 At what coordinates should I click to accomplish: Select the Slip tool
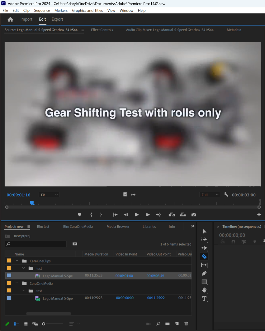(204, 265)
